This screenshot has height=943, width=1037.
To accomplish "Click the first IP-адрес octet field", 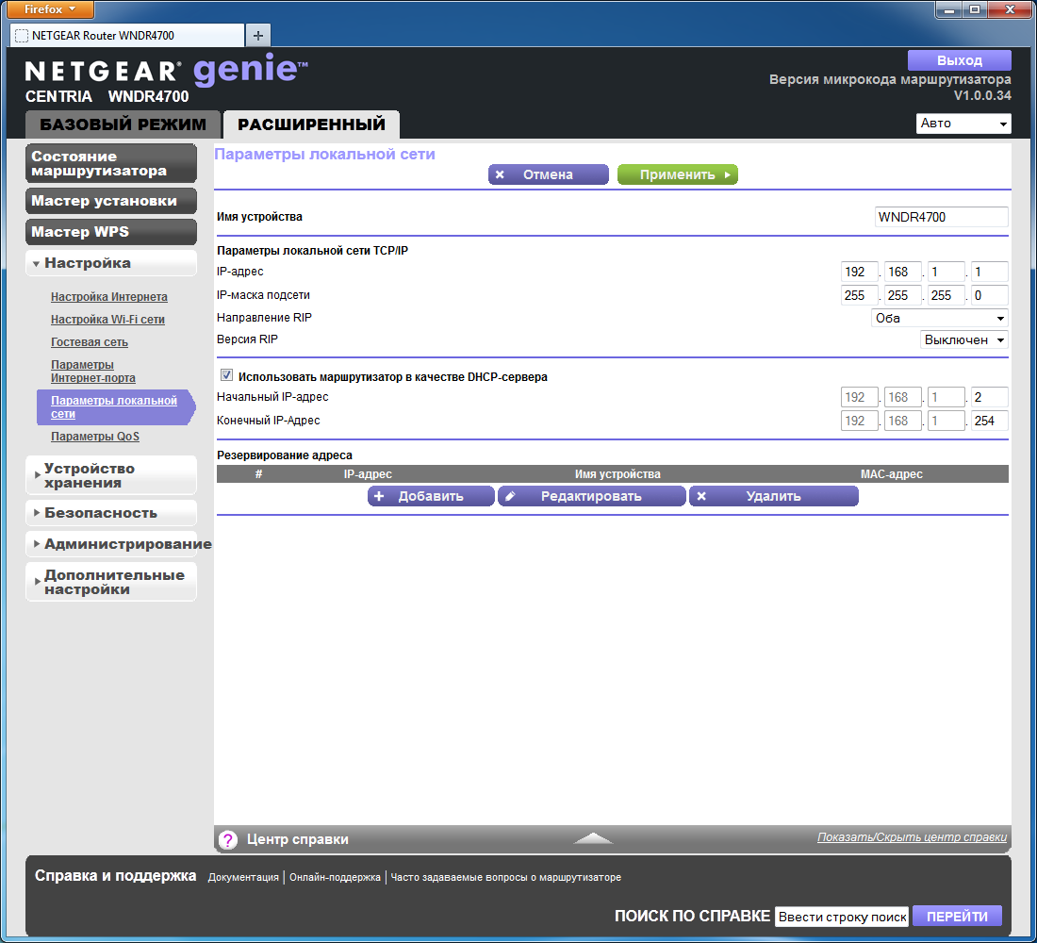I will click(859, 272).
